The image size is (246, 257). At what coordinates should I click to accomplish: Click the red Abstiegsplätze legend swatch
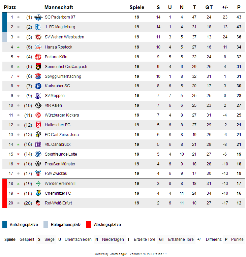click(89, 225)
